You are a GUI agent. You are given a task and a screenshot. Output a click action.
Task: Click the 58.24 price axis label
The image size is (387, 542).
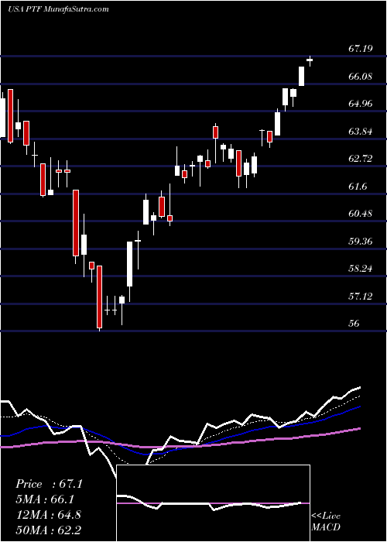coord(361,269)
